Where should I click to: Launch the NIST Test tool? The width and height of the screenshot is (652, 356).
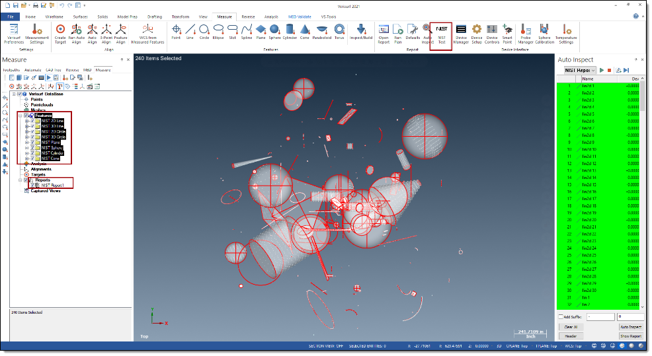(441, 34)
